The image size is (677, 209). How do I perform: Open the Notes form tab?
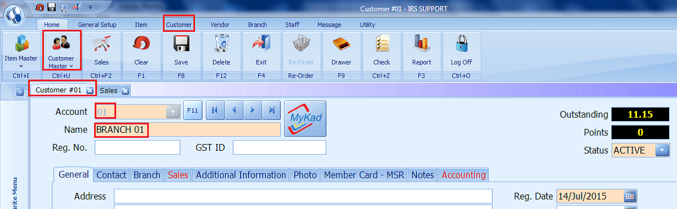pyautogui.click(x=423, y=175)
